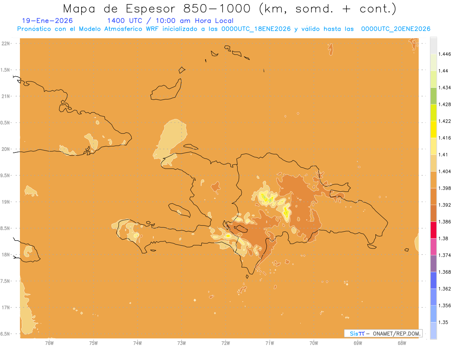This screenshot has height=348, width=451.
Task: Click the legend value '1.41'
Action: 444,155
